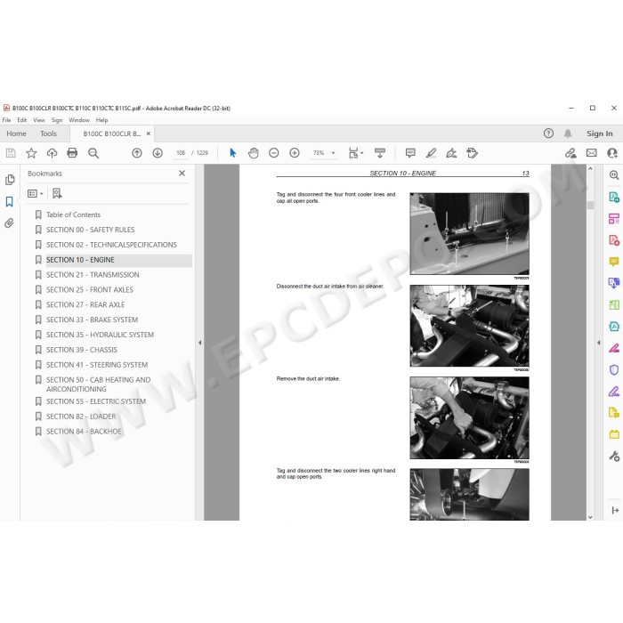623x623 pixels.
Task: Open the Sign menu
Action: pyautogui.click(x=57, y=120)
